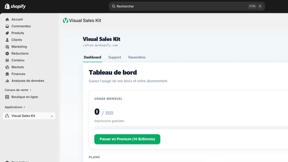Open the Clients page
The height and width of the screenshot is (162, 288).
click(17, 40)
